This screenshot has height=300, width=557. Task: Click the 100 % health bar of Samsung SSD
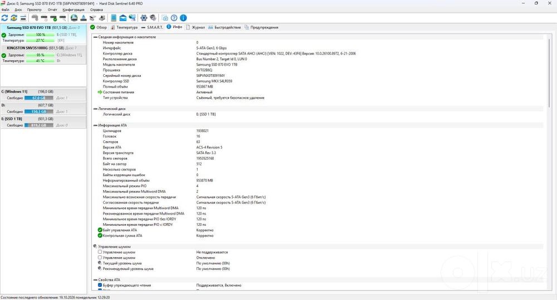coord(40,35)
